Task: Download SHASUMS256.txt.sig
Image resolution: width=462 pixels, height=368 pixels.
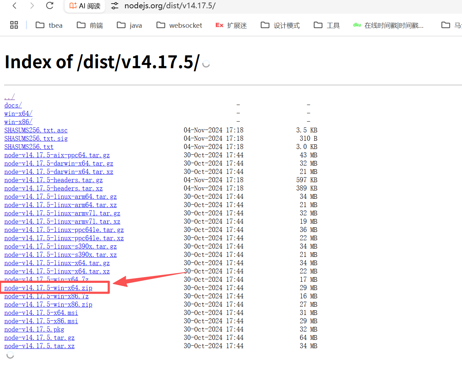Action: (36, 138)
